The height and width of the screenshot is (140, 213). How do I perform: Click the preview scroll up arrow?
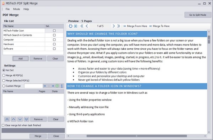tap(209, 32)
